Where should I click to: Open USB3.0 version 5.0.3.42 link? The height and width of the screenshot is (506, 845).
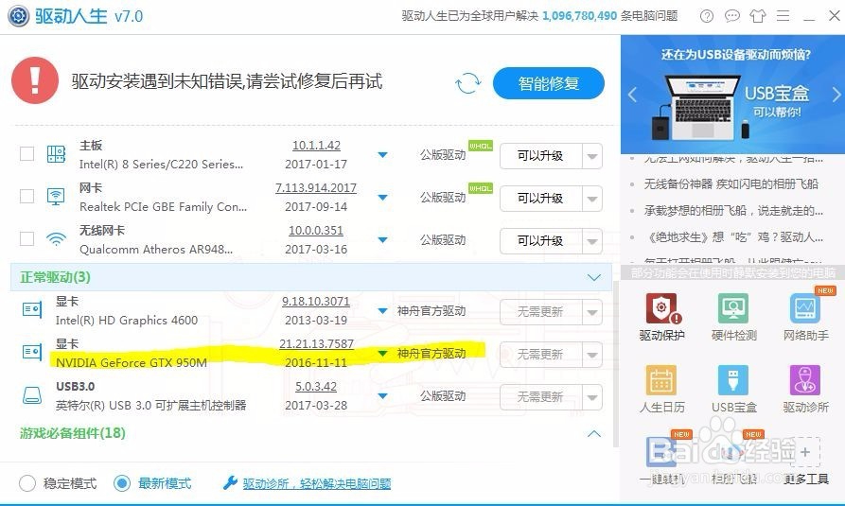[316, 387]
